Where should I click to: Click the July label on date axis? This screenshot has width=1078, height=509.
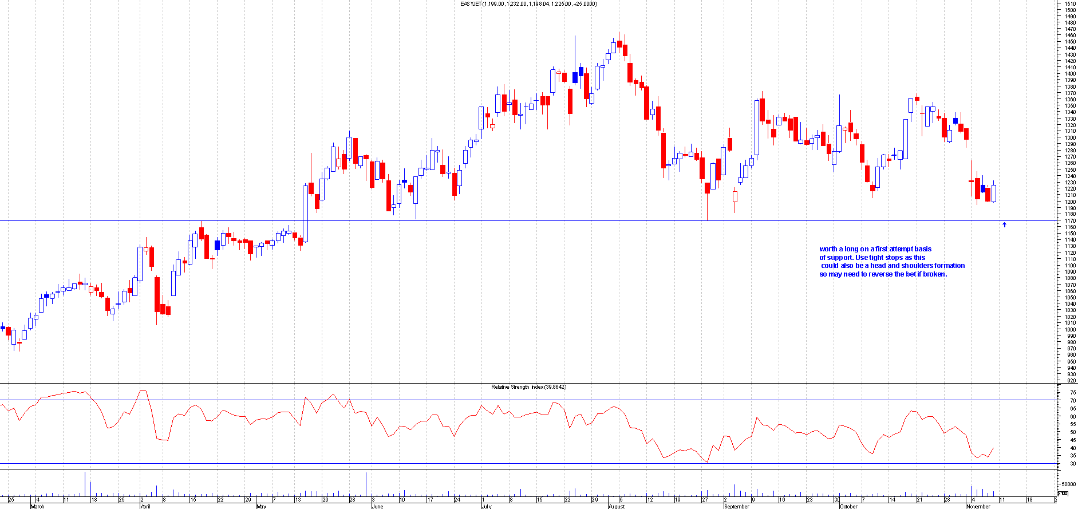tap(487, 506)
